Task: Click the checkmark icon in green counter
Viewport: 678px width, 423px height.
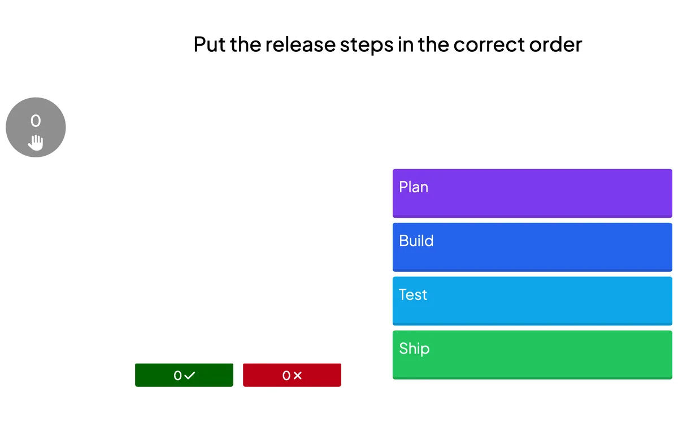Action: tap(190, 375)
